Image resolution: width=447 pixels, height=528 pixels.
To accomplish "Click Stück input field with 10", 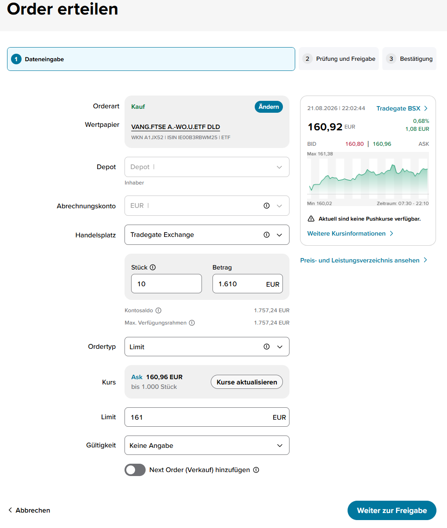I will [x=166, y=284].
